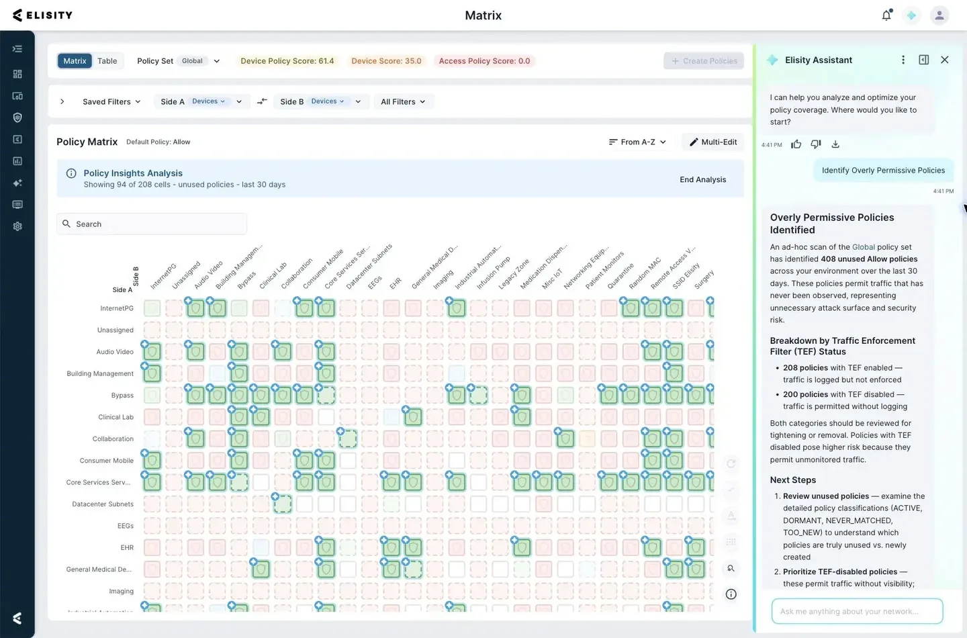Expand the left navigation sidebar menu
The image size is (967, 638).
17,48
